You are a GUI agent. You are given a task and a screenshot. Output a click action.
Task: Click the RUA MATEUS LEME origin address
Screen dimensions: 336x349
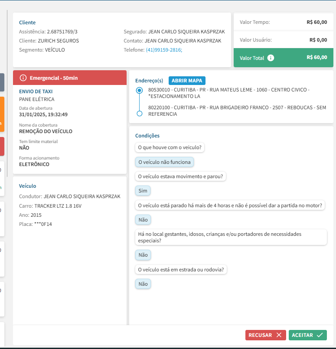pos(228,93)
